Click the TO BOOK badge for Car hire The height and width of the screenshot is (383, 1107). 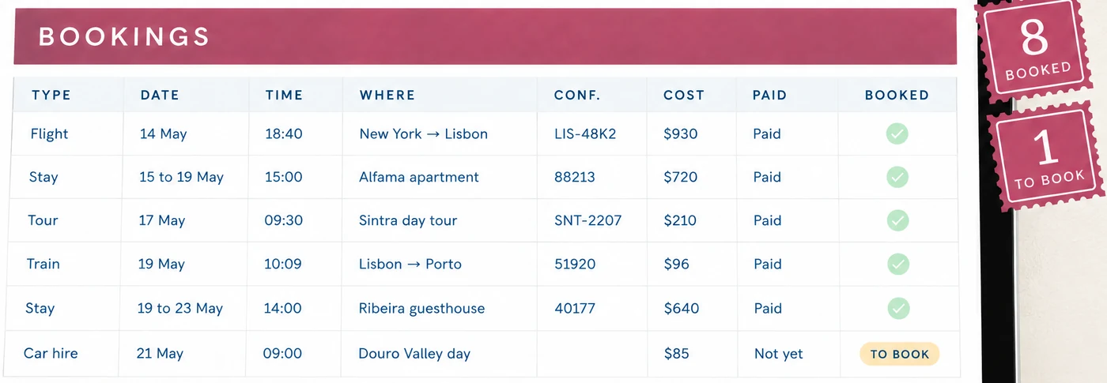899,355
